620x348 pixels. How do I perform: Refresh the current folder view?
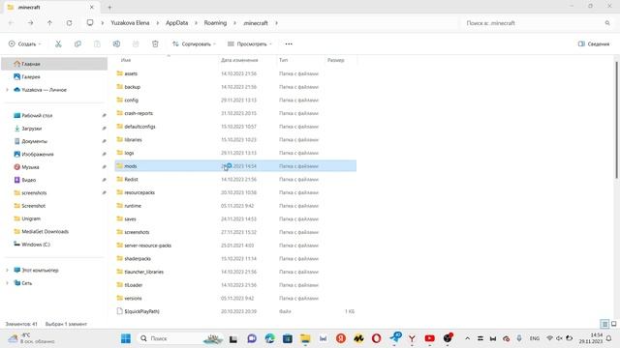[69, 23]
